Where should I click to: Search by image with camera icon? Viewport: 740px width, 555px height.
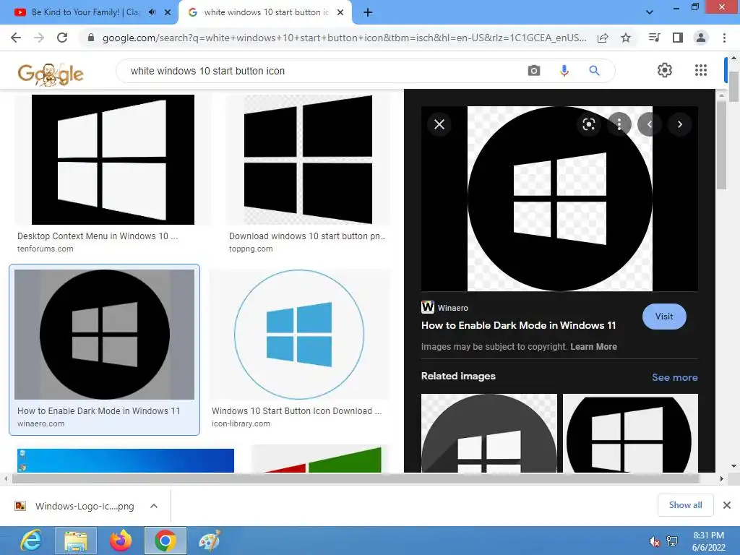[x=534, y=71]
